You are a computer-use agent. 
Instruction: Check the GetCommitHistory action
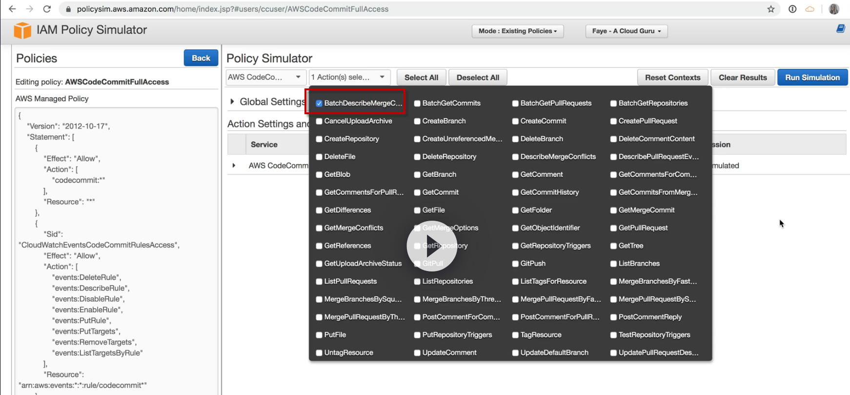click(515, 192)
